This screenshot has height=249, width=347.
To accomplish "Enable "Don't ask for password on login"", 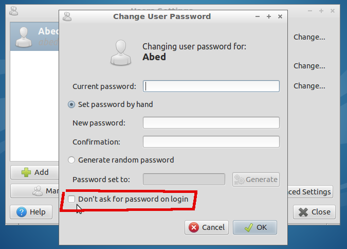I will pos(72,199).
